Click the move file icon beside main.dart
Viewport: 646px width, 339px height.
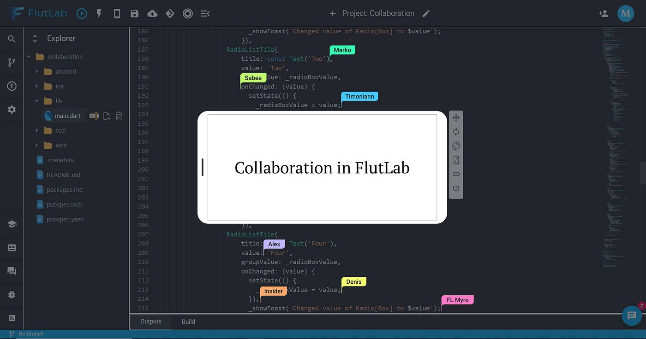107,116
